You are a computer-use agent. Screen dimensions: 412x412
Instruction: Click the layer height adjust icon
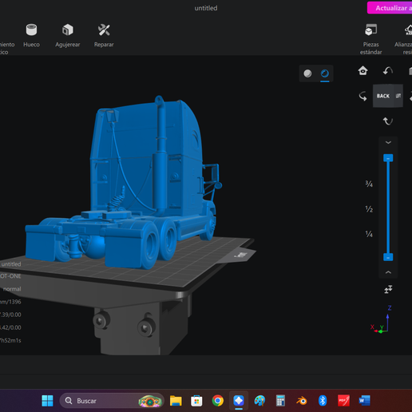pyautogui.click(x=388, y=289)
